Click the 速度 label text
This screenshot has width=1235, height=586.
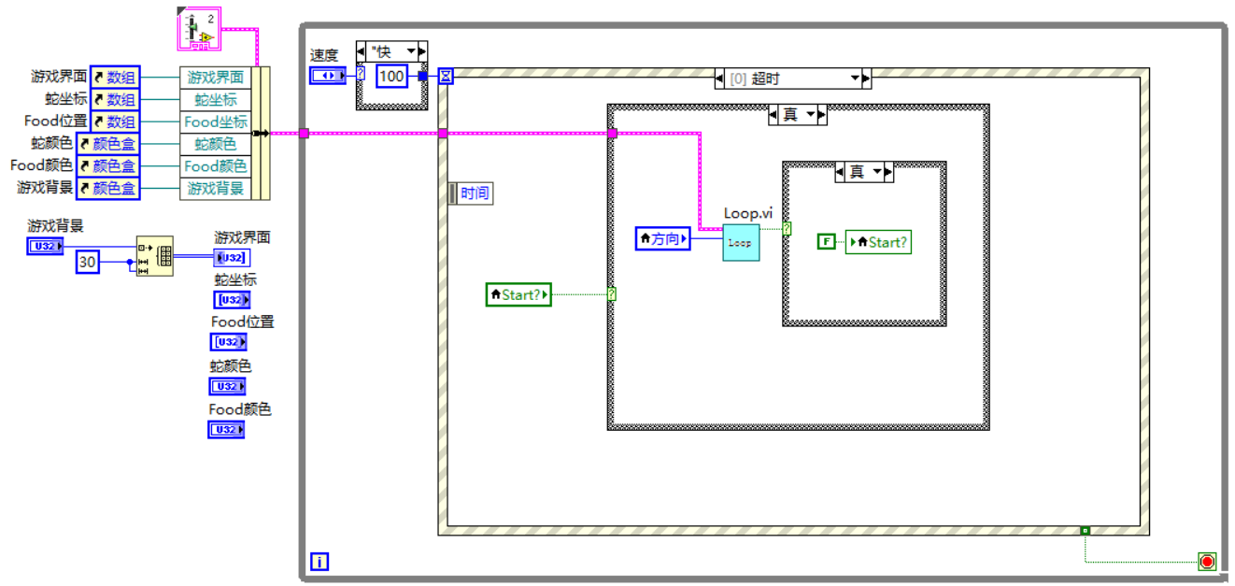point(324,55)
